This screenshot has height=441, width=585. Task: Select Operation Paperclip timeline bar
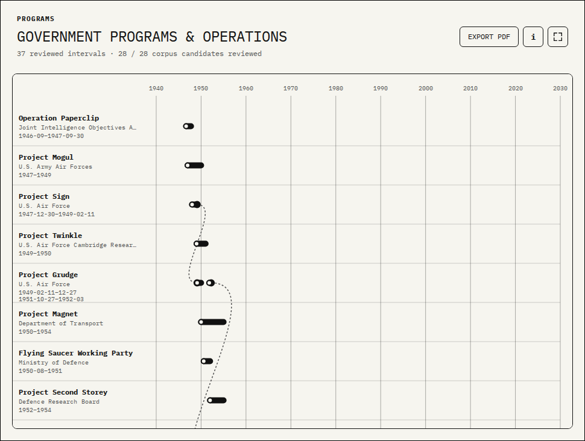pos(188,127)
